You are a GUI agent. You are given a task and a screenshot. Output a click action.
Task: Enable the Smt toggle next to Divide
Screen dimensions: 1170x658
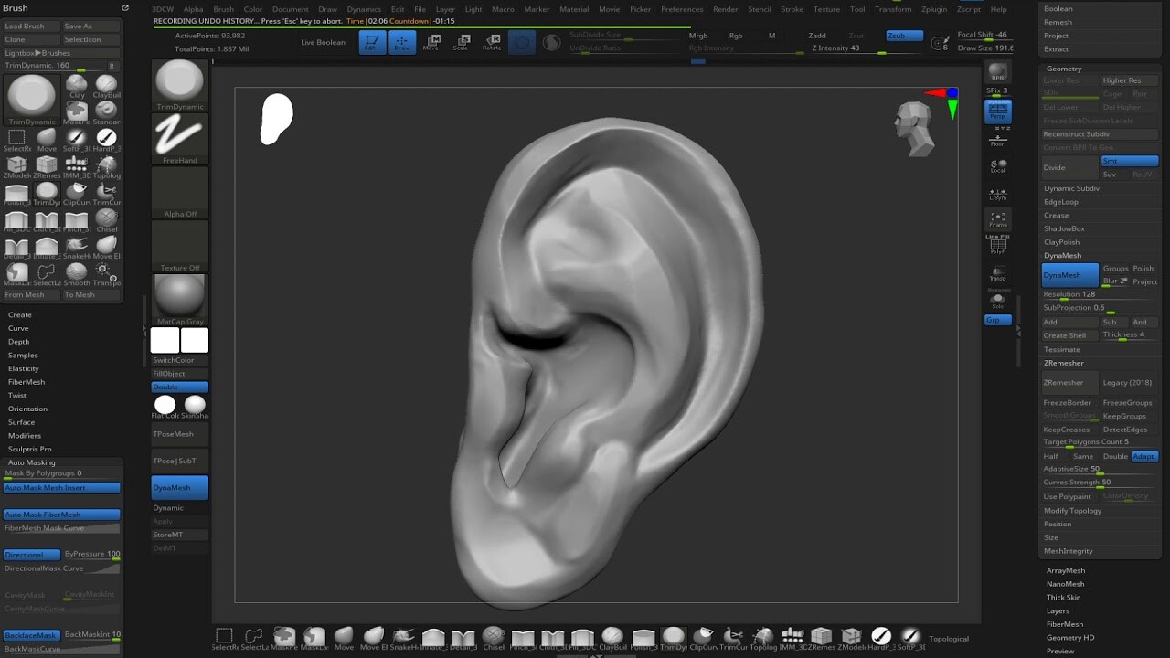click(x=1129, y=160)
